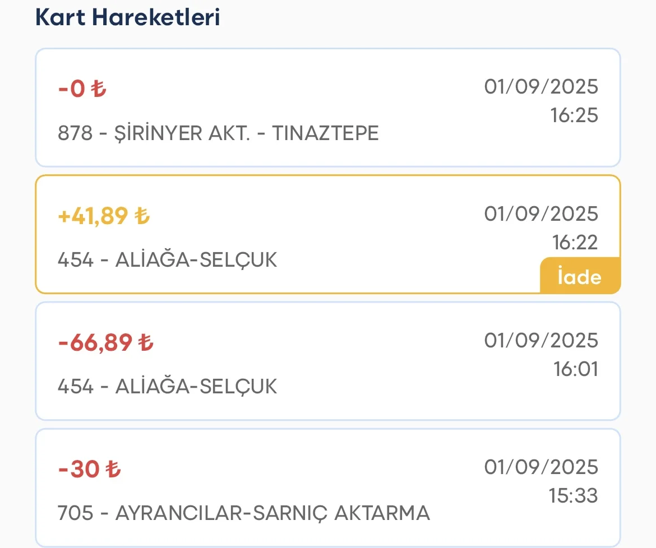The width and height of the screenshot is (656, 548).
Task: Tap the -66,89 ₺ charge amount
Action: point(105,342)
